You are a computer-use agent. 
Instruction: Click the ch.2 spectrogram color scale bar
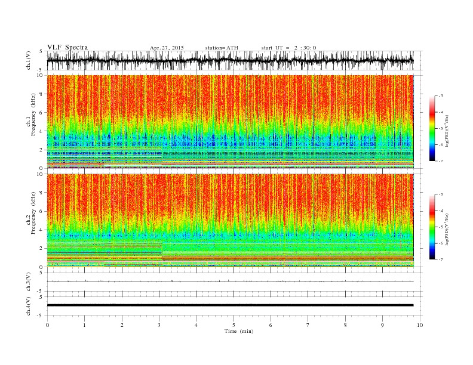(x=432, y=227)
